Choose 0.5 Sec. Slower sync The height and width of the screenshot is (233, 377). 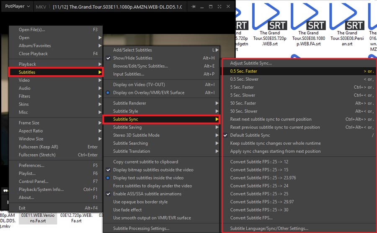(299, 79)
